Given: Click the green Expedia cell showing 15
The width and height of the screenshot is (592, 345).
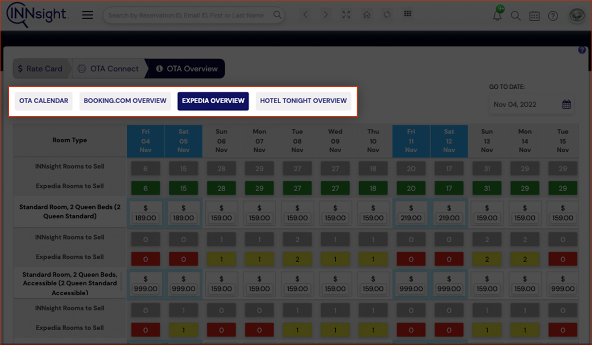Looking at the screenshot, I should tap(184, 188).
